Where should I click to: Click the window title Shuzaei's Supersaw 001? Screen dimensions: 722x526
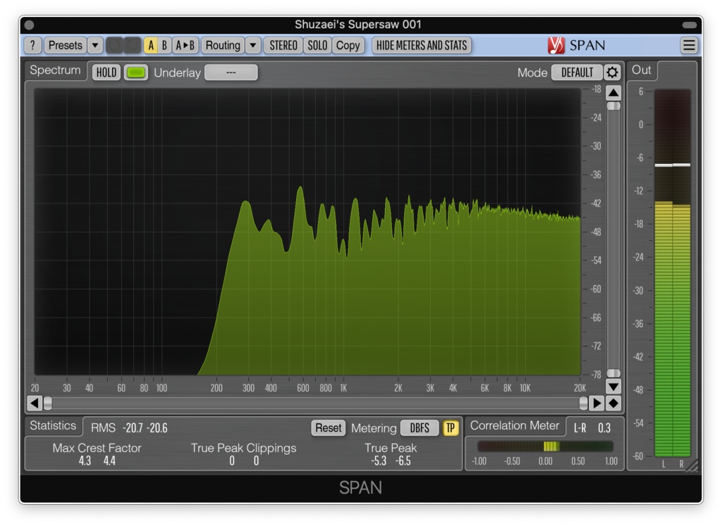[357, 25]
